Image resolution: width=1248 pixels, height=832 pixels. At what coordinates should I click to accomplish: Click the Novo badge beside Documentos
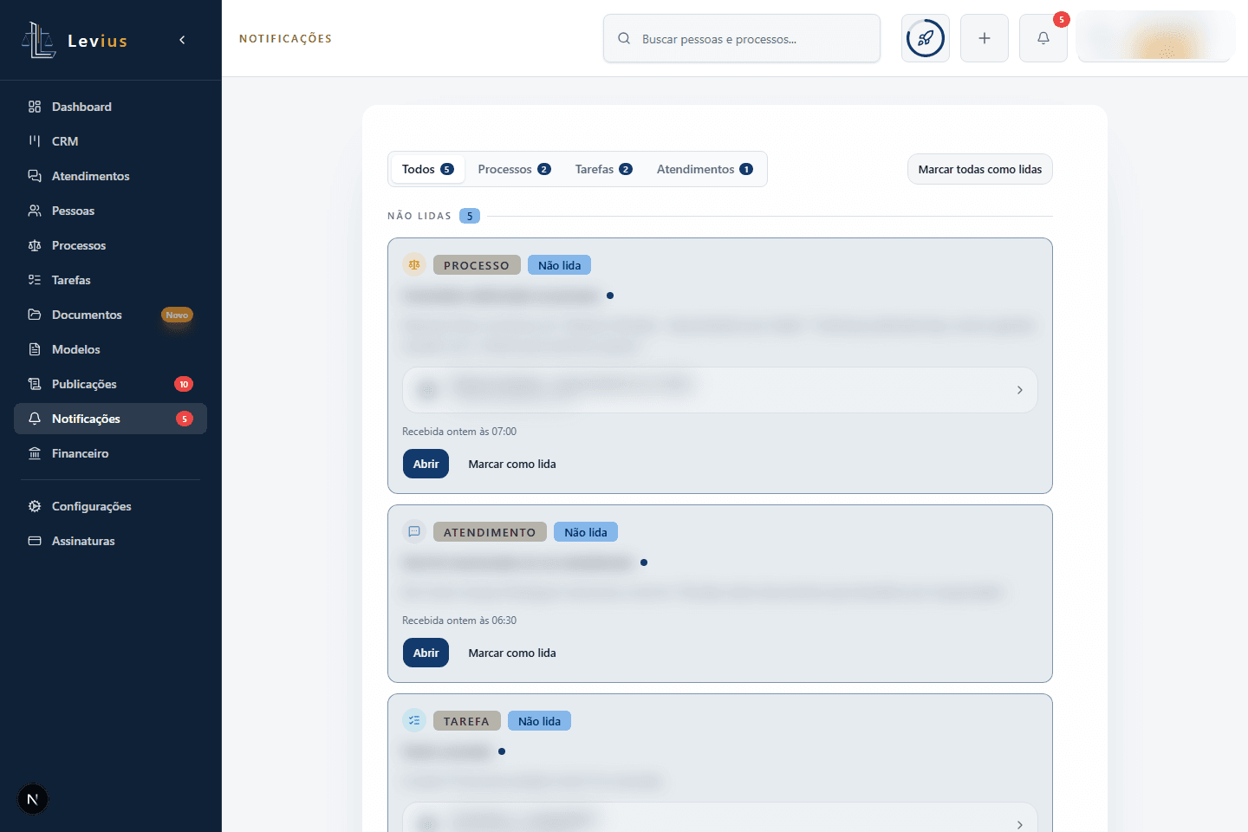pyautogui.click(x=177, y=315)
